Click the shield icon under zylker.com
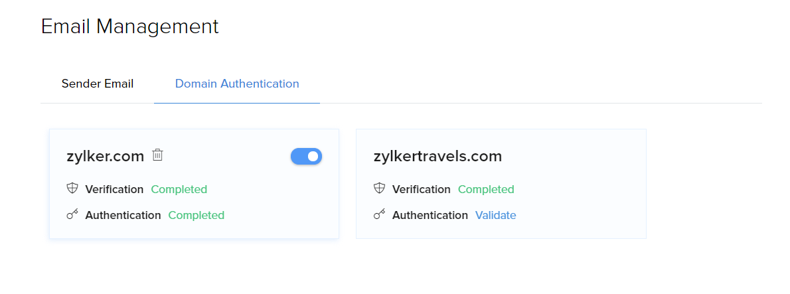The width and height of the screenshot is (790, 294). [72, 188]
